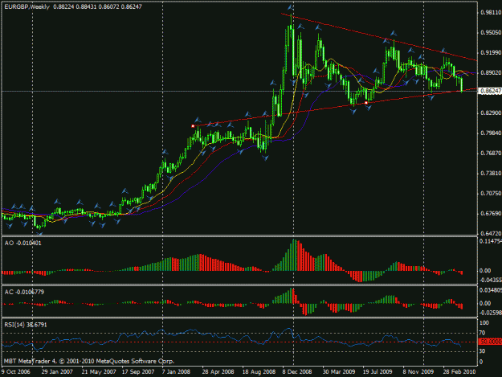Click the 0.76870 price axis label
The width and height of the screenshot is (502, 377).
(x=491, y=154)
